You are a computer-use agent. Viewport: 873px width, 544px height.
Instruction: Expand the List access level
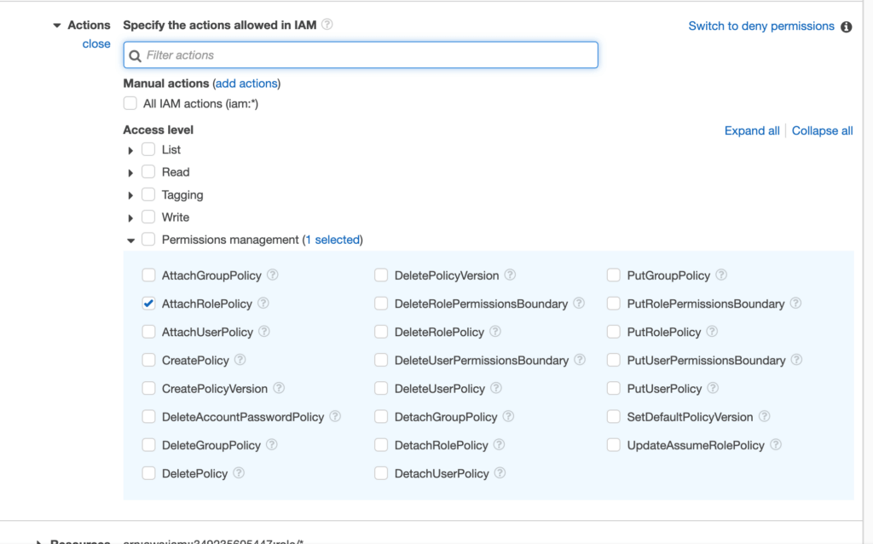coord(130,150)
